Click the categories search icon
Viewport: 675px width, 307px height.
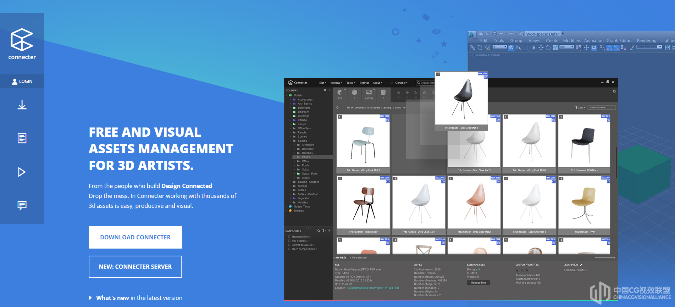319,231
